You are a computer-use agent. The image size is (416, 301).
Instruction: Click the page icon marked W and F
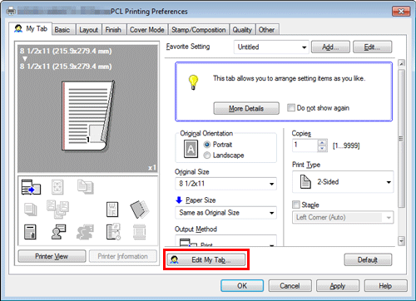[x=112, y=210]
